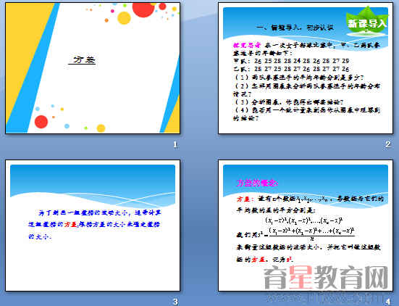Click the large yellow circle beside red circle
Screen dimensions: 399x306
pyautogui.click(x=124, y=18)
